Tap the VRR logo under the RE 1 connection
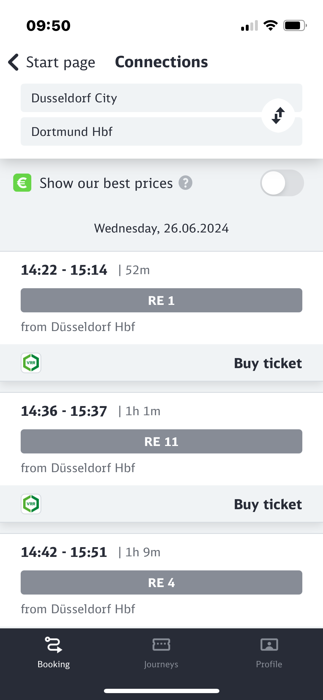Viewport: 323px width, 700px height. coord(31,363)
